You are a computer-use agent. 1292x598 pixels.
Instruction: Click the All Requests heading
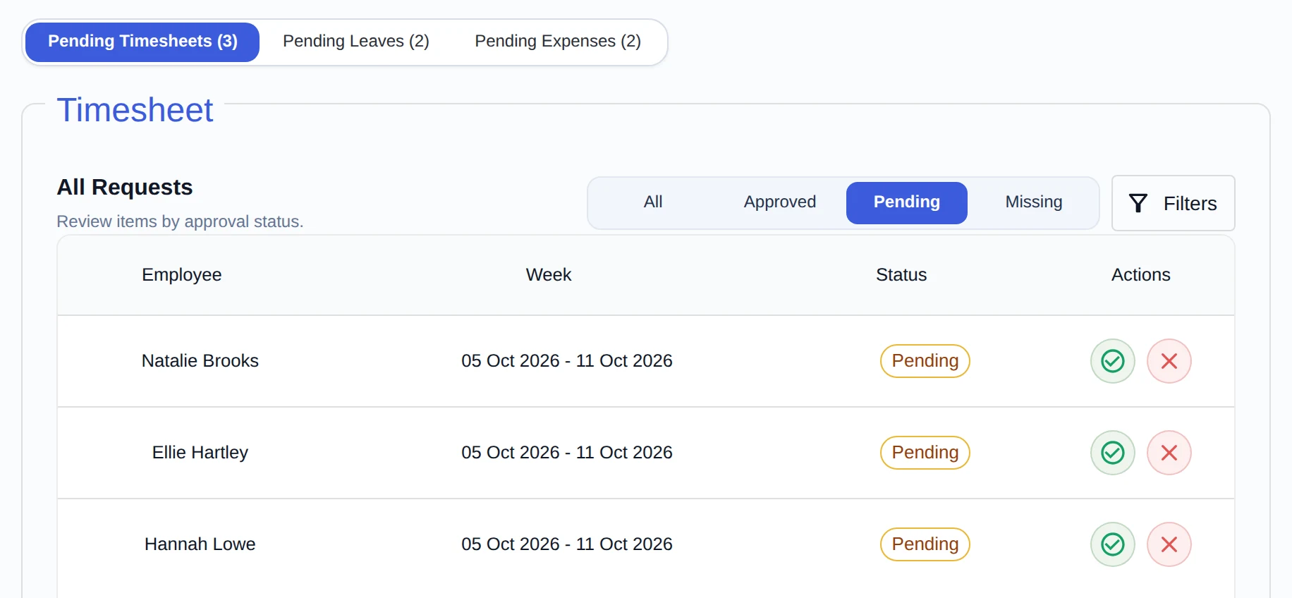(125, 188)
